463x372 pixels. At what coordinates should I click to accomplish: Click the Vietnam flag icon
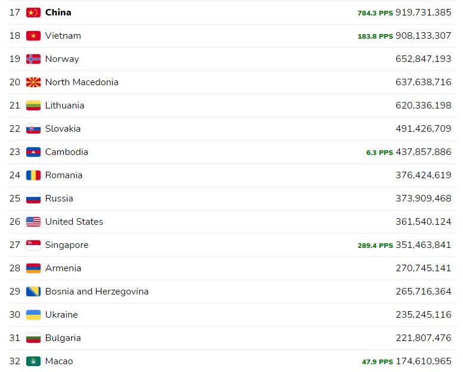click(x=33, y=36)
